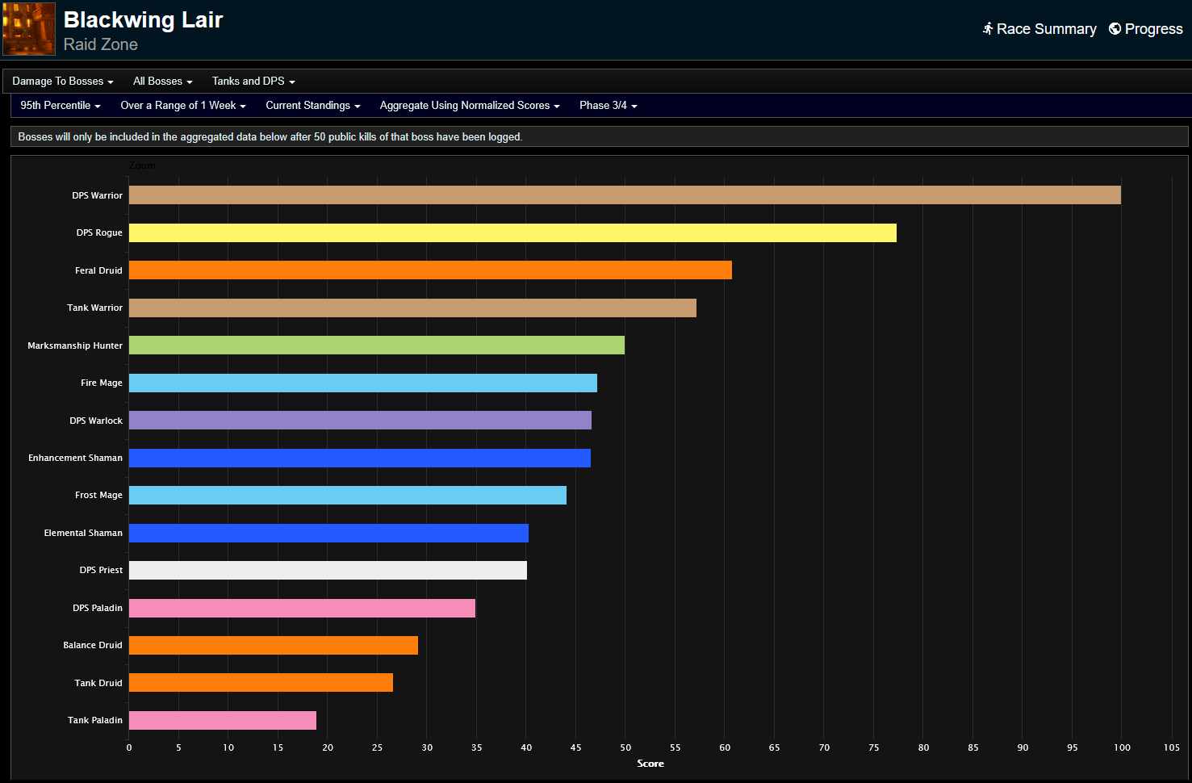The image size is (1192, 783).
Task: Open the Current Standings menu
Action: (x=312, y=106)
